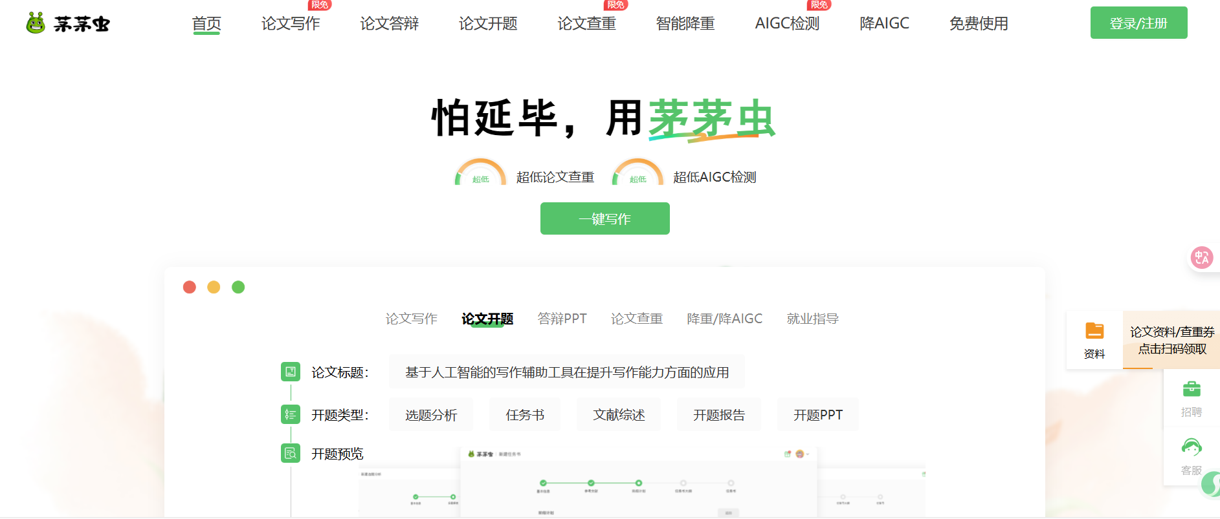Select the bold 论文开题 tab in demo panel
The width and height of the screenshot is (1220, 519).
pos(487,319)
